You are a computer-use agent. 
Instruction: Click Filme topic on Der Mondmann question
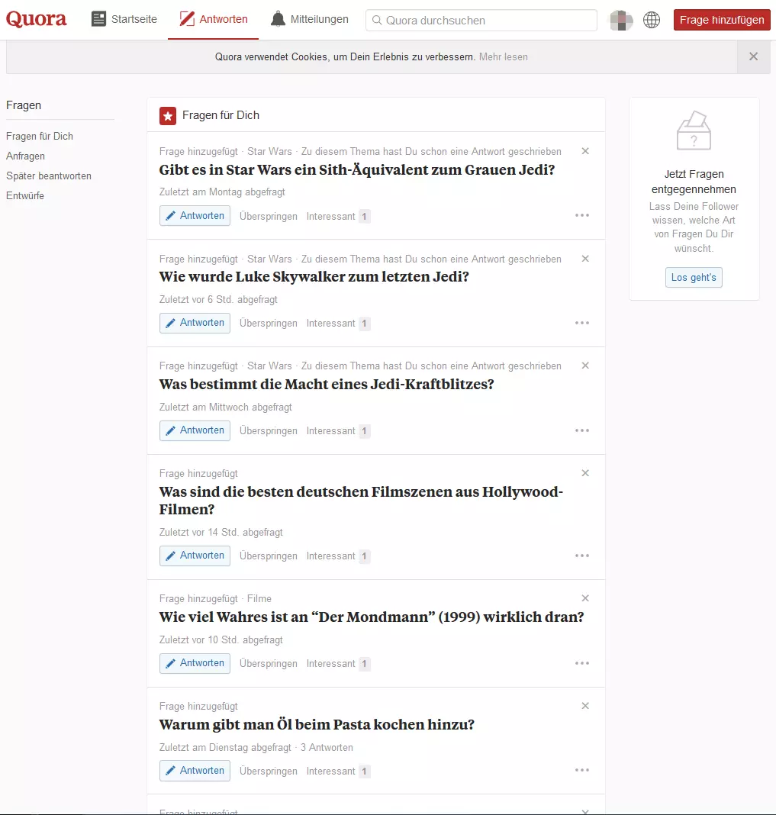tap(259, 599)
